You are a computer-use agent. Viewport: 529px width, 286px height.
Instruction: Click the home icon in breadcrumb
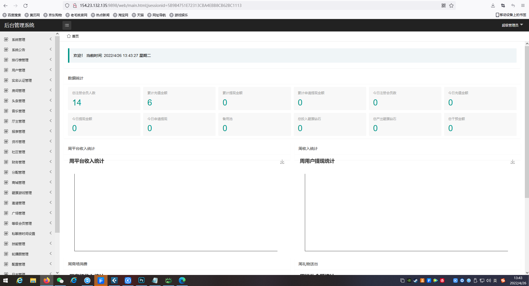coord(69,36)
